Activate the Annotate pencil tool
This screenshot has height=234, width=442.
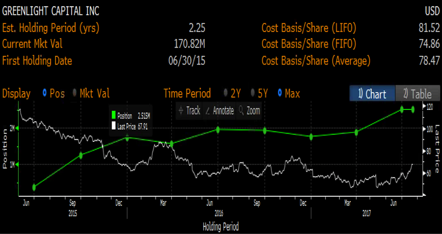(220, 111)
